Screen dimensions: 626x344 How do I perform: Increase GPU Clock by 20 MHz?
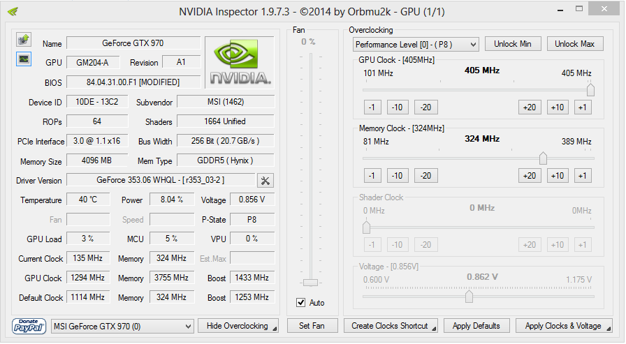(x=530, y=107)
